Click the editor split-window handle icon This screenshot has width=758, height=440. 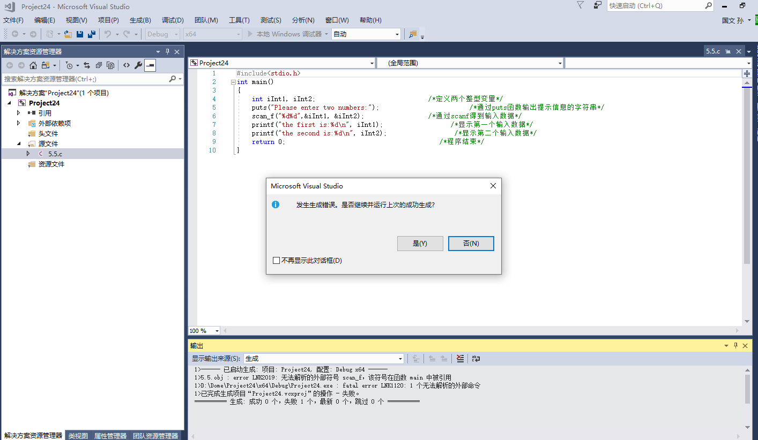pos(747,73)
